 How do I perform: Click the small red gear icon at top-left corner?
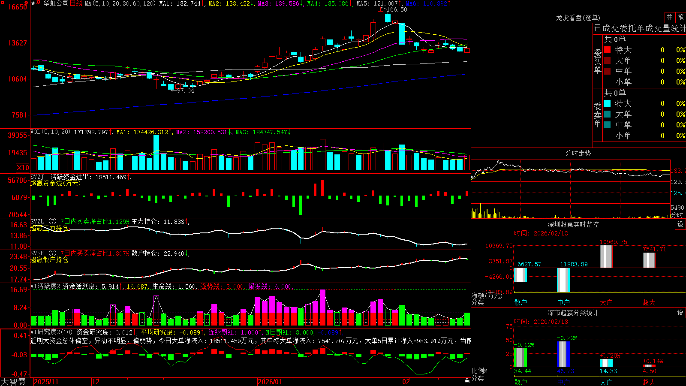(2, 3)
